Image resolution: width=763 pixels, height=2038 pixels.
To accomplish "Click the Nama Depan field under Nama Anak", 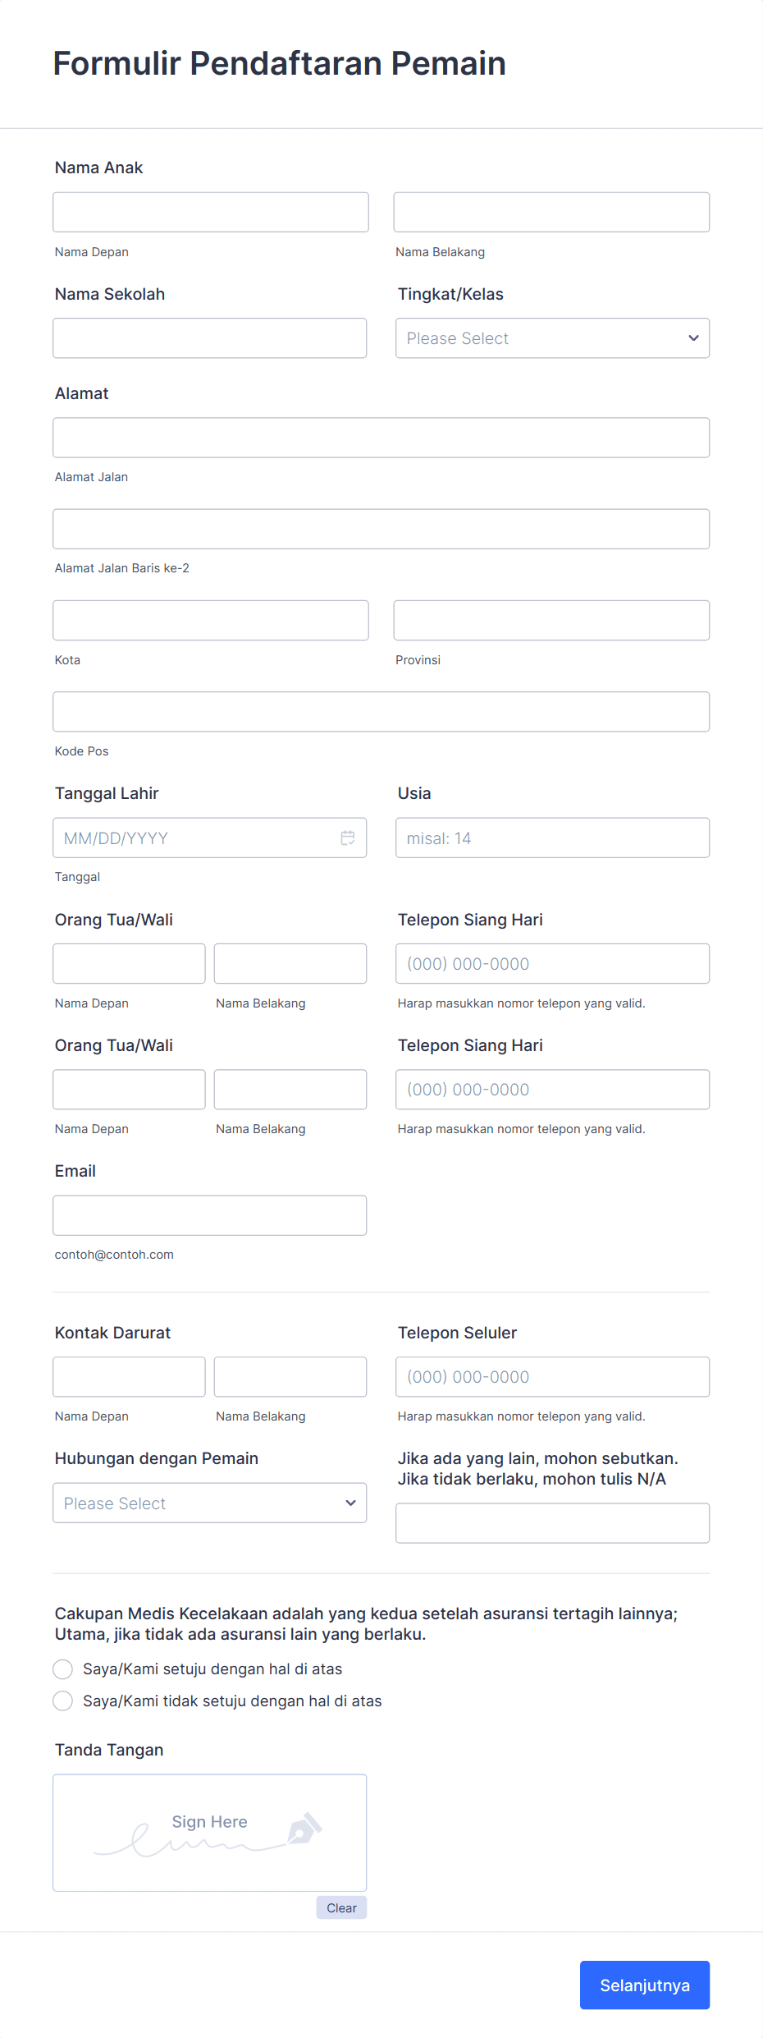I will 210,212.
